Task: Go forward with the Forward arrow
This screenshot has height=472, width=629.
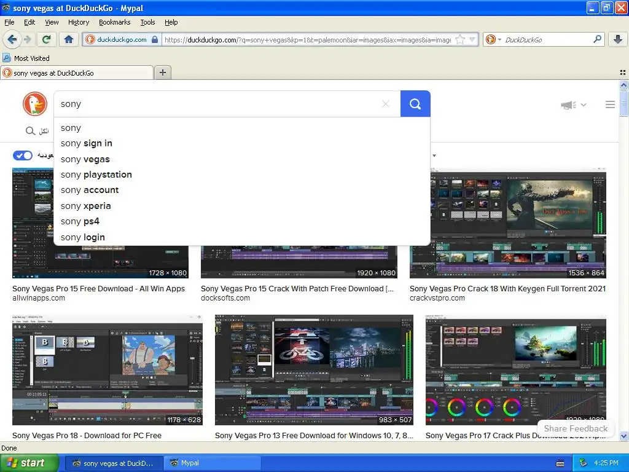Action: pyautogui.click(x=27, y=39)
